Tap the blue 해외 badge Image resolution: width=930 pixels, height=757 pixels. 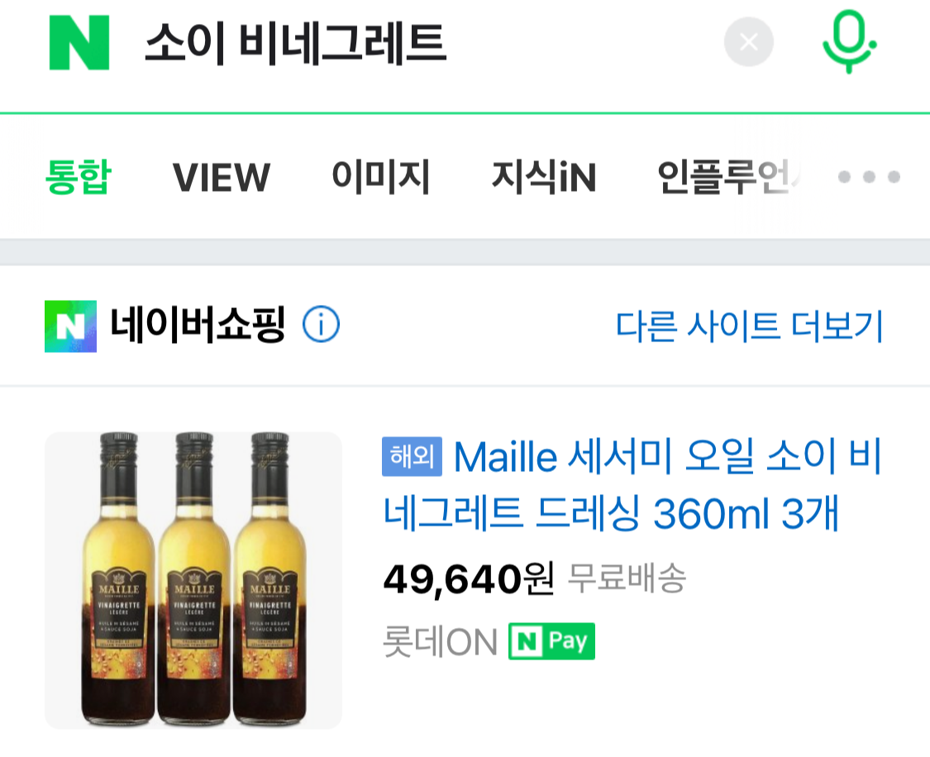pos(412,456)
